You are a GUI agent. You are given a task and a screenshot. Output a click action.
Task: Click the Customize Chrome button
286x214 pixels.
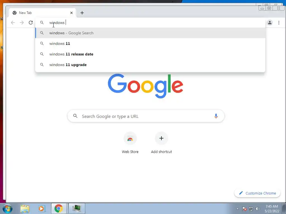257,193
